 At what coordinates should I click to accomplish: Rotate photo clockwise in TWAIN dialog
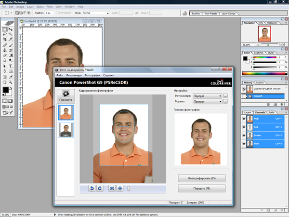click(100, 188)
